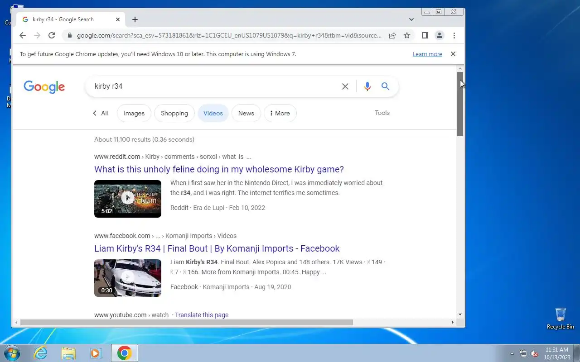
Task: Open Windows Media Player from taskbar
Action: [x=96, y=353]
